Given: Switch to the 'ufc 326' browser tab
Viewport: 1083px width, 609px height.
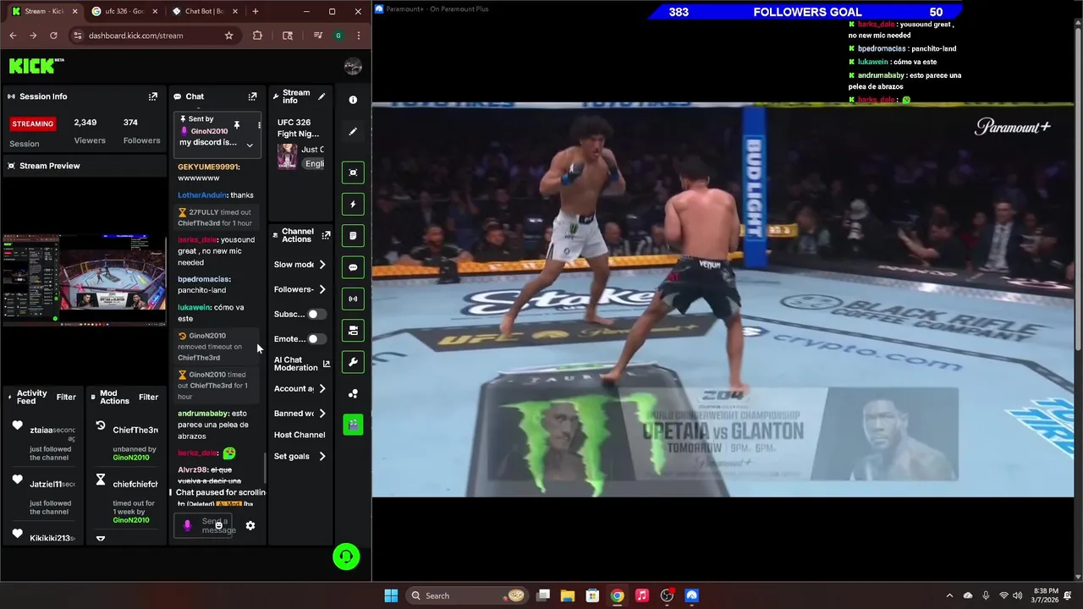Looking at the screenshot, I should (x=123, y=11).
